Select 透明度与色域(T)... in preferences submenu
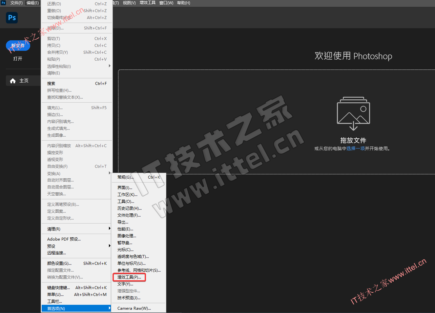The image size is (435, 313). coord(139,257)
